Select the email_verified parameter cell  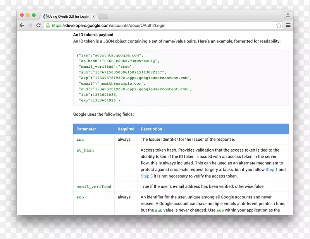click(x=93, y=186)
